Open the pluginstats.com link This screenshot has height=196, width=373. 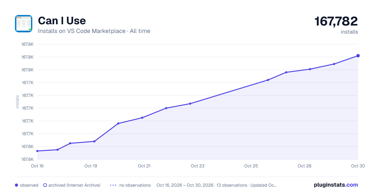(x=336, y=185)
